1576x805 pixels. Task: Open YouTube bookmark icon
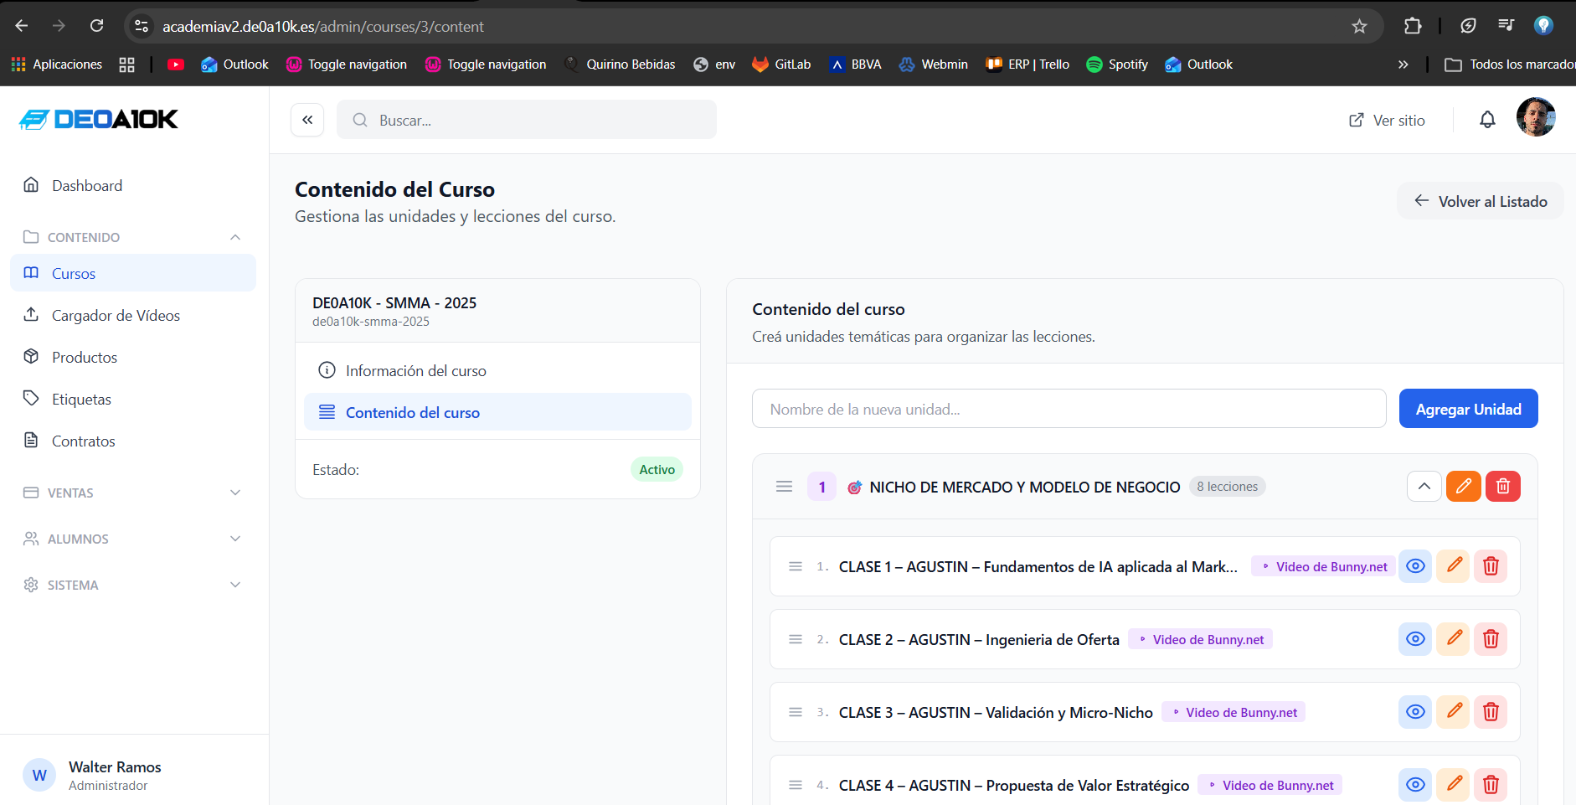click(x=175, y=65)
